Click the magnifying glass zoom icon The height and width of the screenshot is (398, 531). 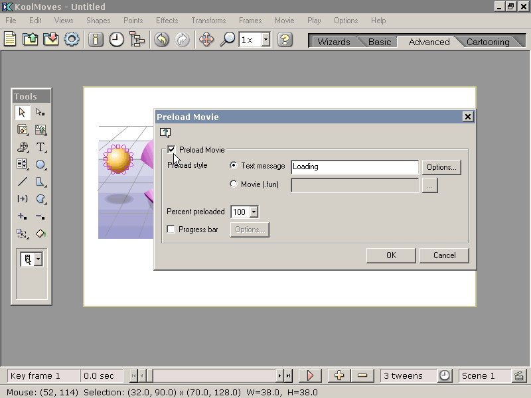227,40
